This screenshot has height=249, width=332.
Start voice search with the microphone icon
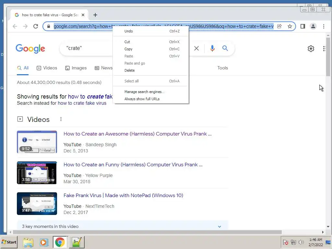coord(212,48)
